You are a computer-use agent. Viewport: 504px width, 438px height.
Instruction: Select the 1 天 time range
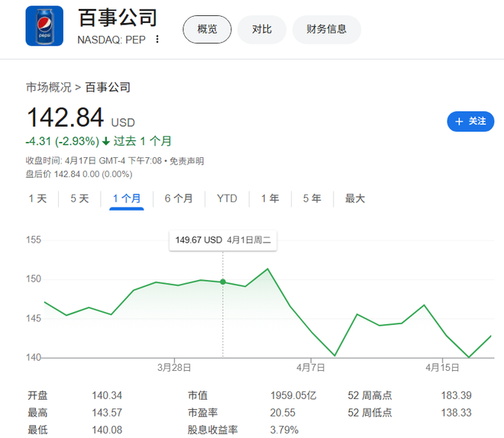[37, 198]
